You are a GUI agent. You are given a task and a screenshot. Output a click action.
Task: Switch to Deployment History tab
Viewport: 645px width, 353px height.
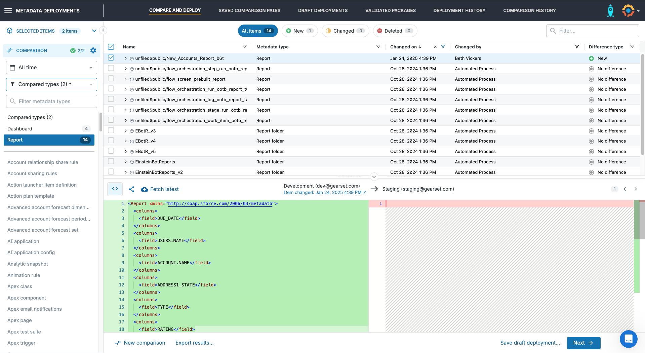coord(459,10)
